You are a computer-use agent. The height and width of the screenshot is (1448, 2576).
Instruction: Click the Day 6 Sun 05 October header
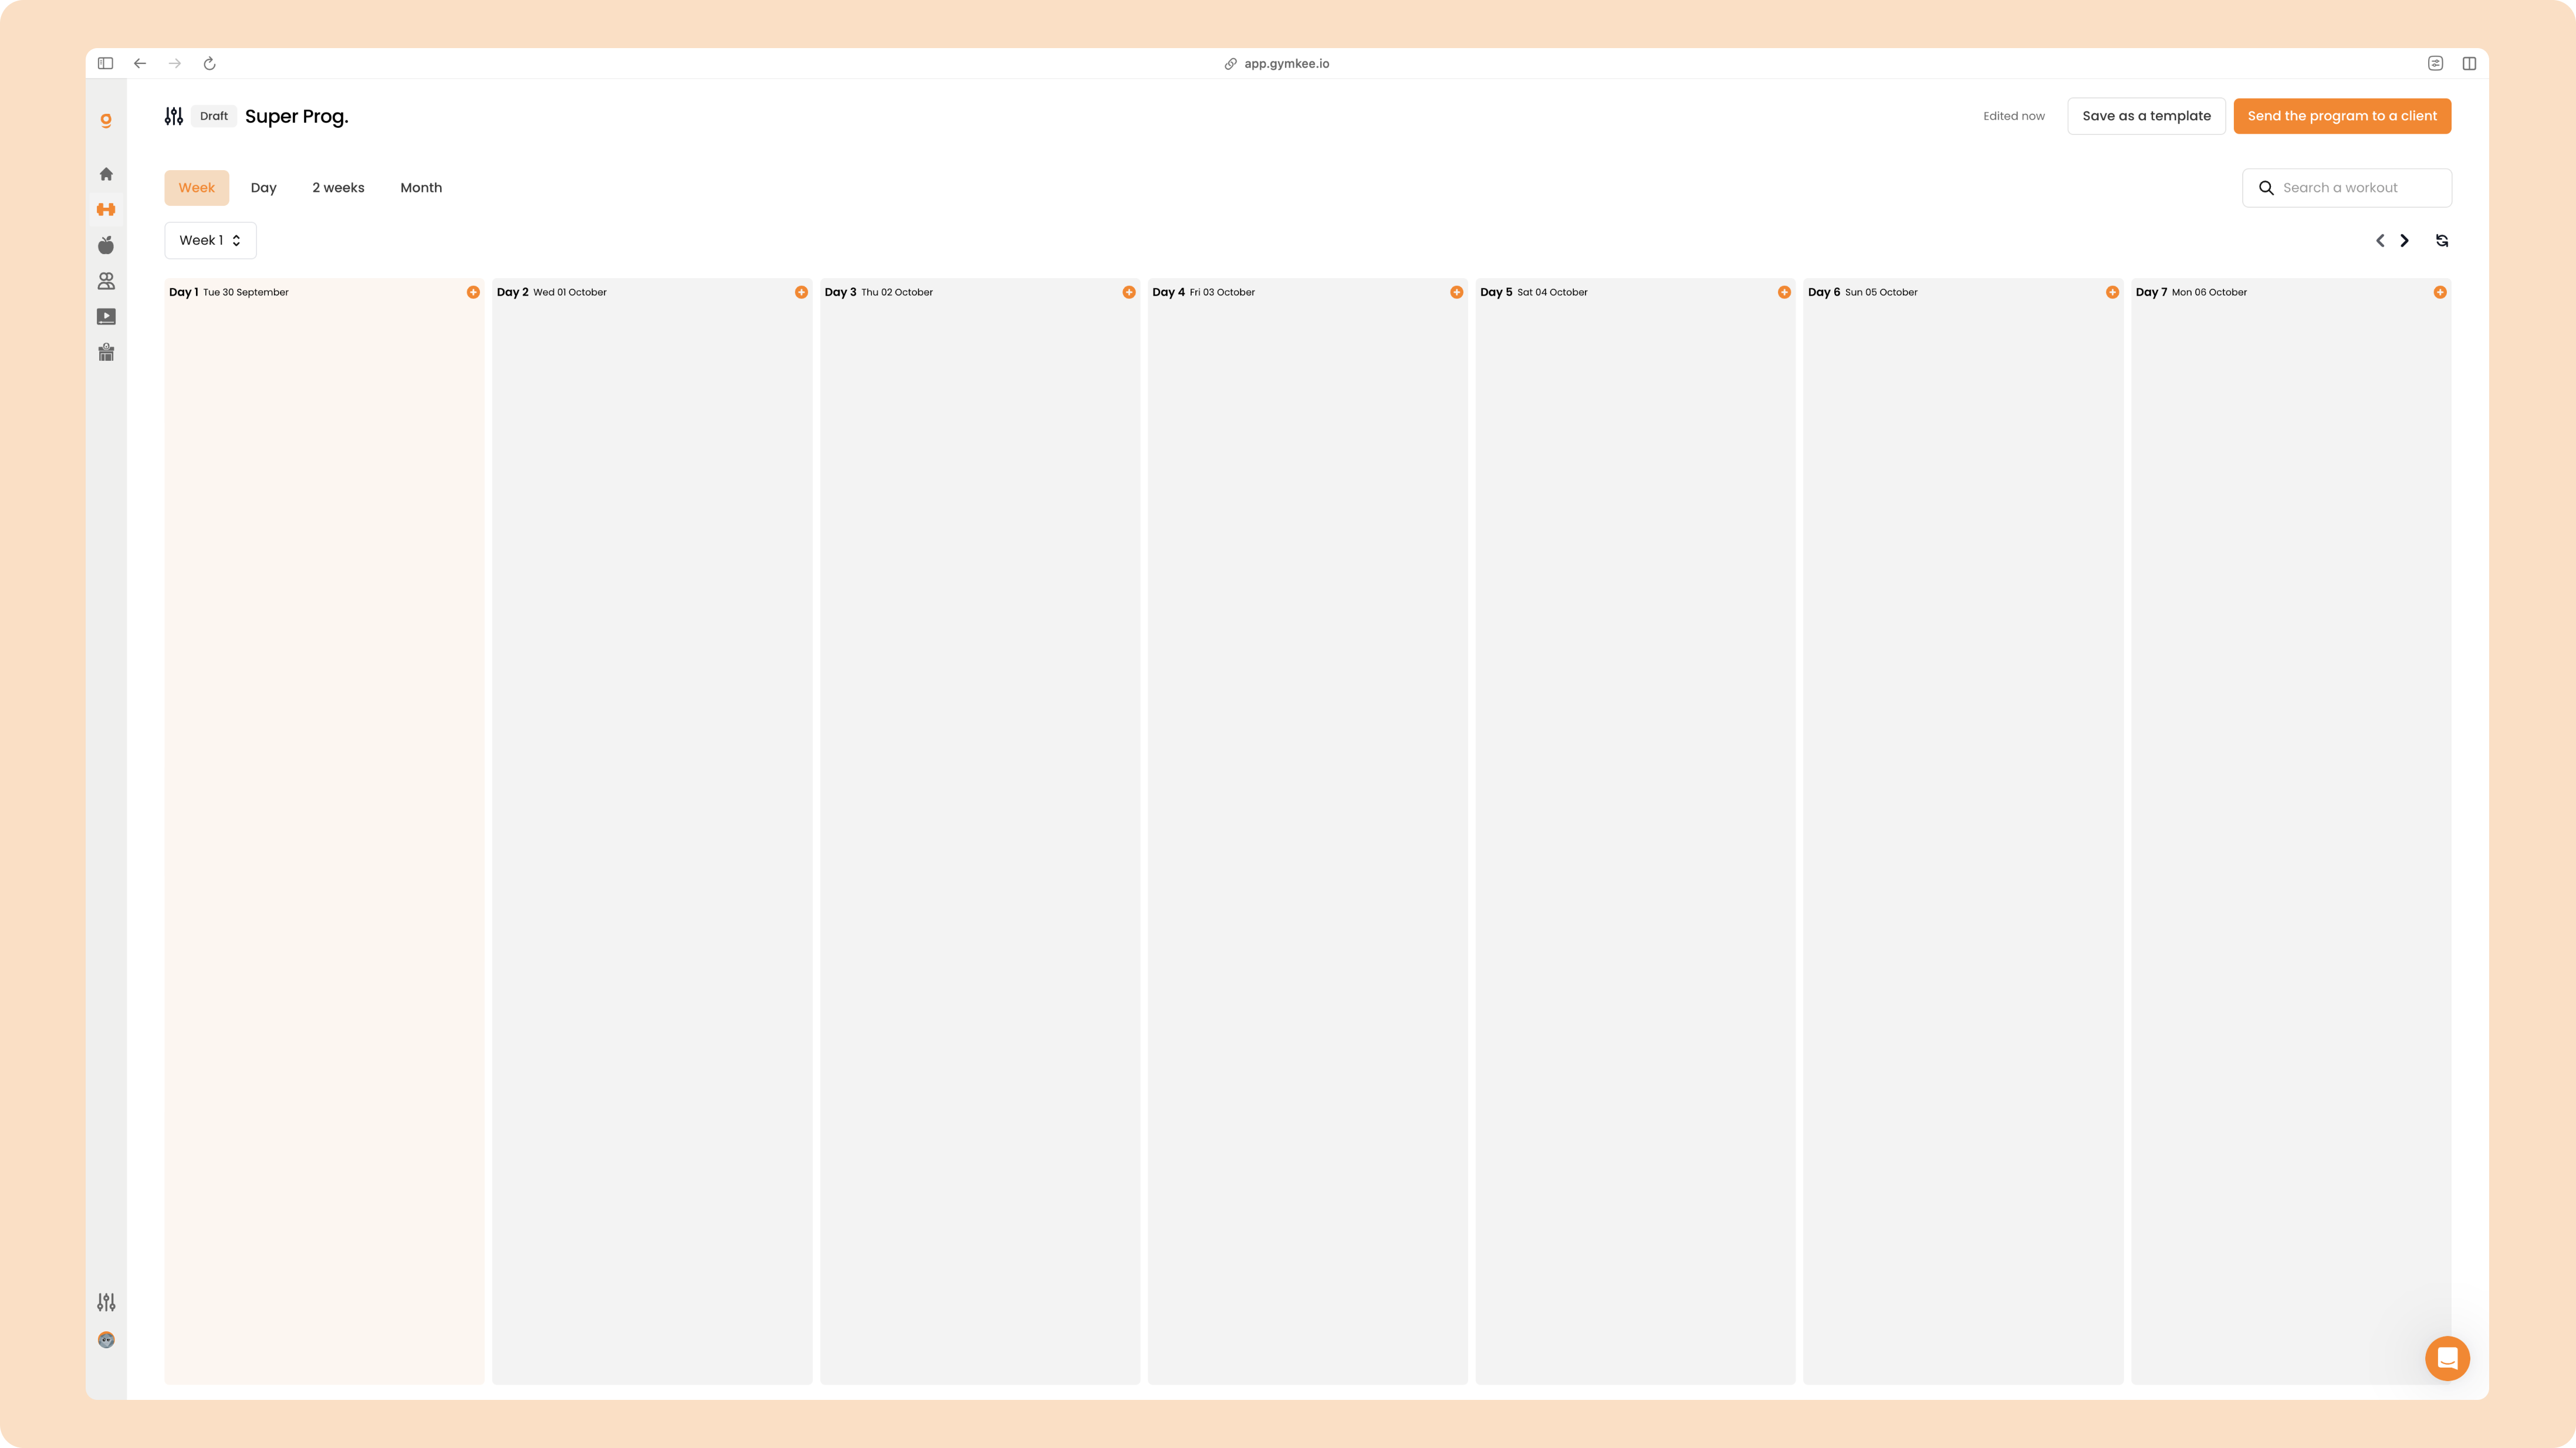(x=1863, y=292)
